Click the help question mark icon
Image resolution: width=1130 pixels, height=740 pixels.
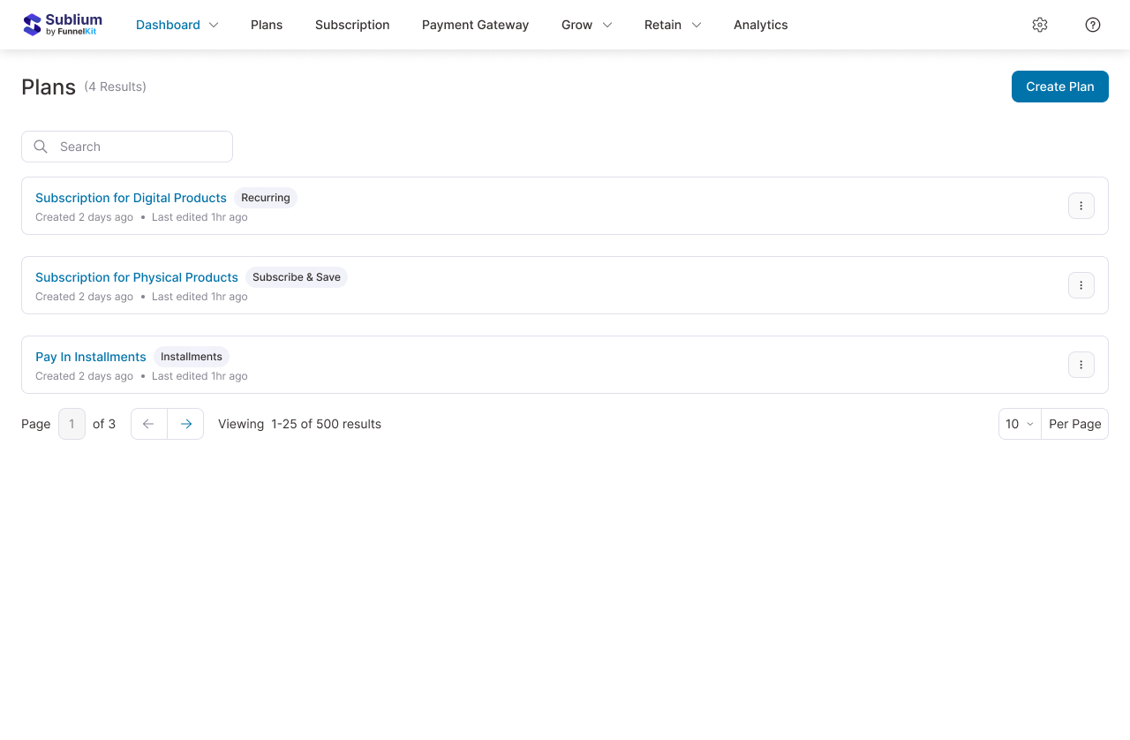coord(1092,25)
